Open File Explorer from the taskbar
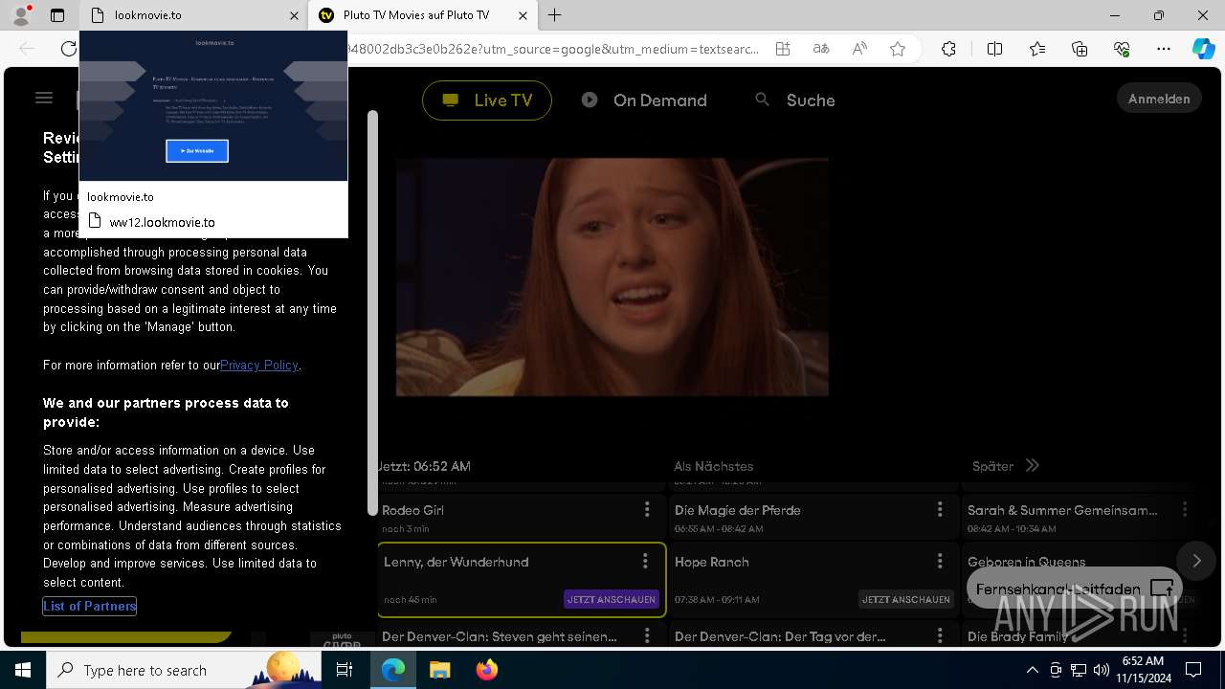The width and height of the screenshot is (1225, 689). point(439,670)
